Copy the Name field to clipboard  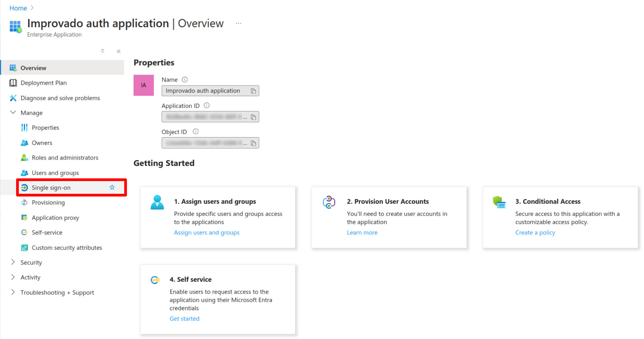pos(254,91)
